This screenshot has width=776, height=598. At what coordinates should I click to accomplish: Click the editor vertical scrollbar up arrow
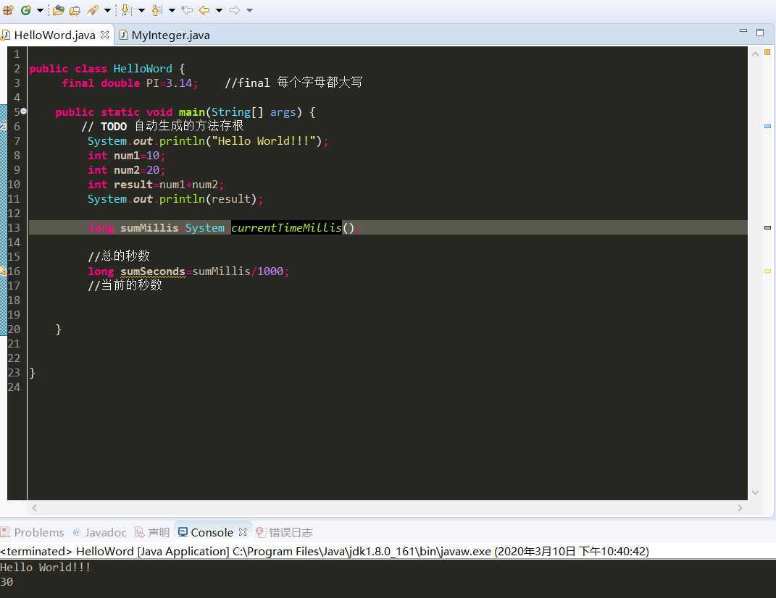(755, 54)
